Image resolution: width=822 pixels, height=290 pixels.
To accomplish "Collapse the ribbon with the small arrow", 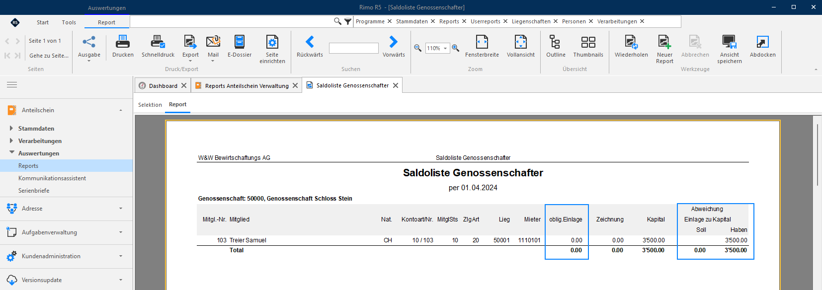I will (816, 70).
